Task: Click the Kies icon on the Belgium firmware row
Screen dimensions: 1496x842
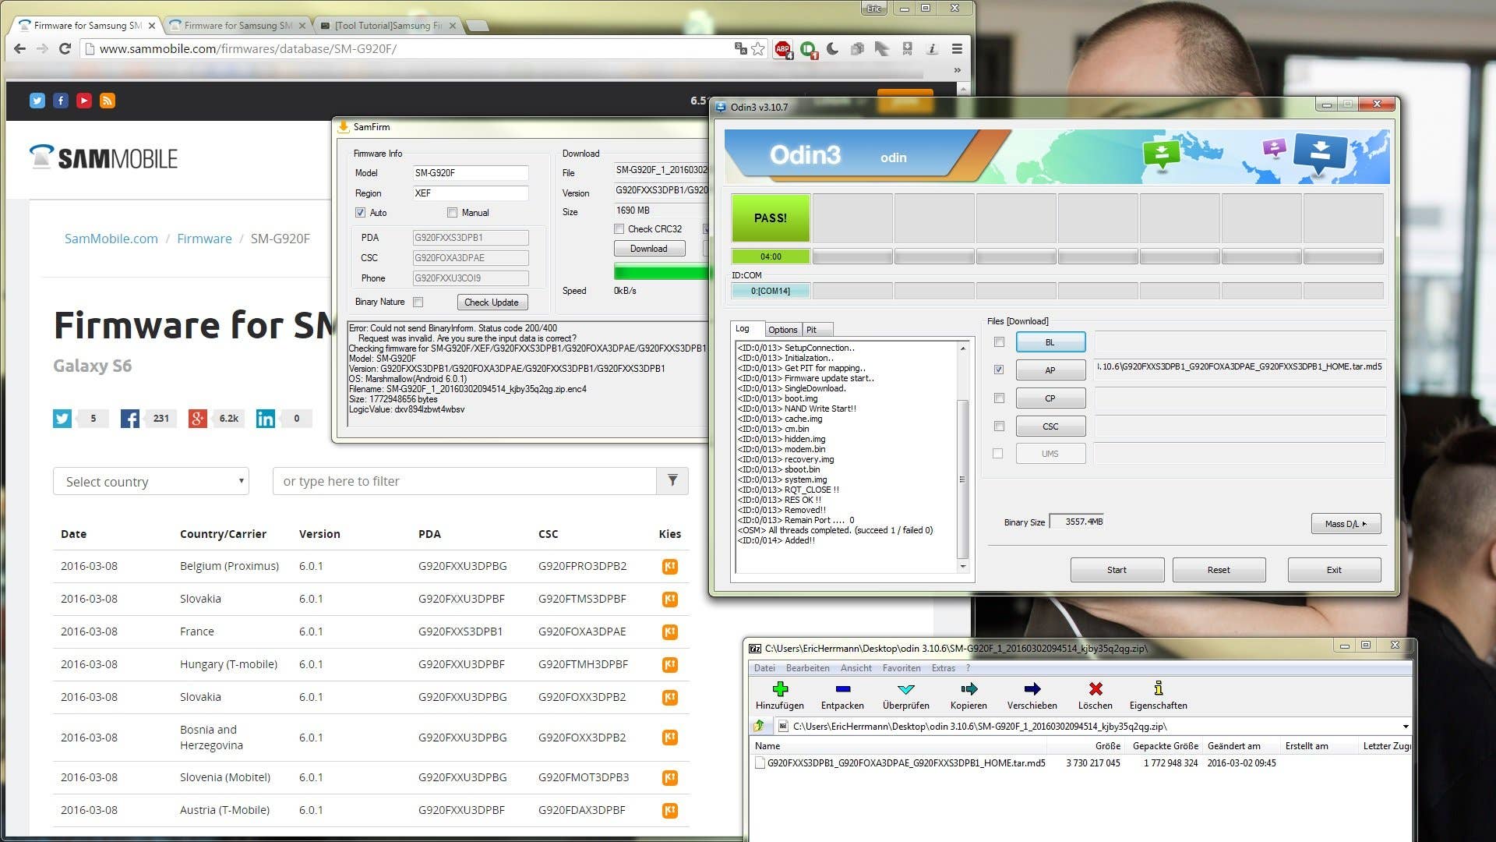Action: tap(669, 566)
